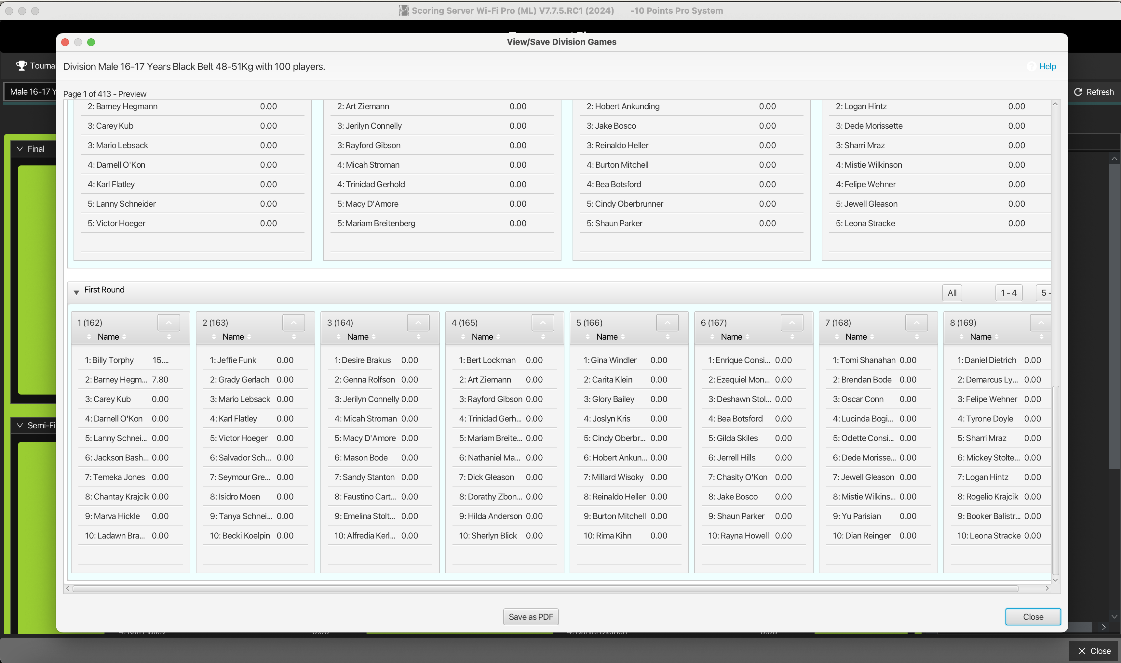This screenshot has height=663, width=1121.
Task: Open the Help link
Action: [1048, 66]
